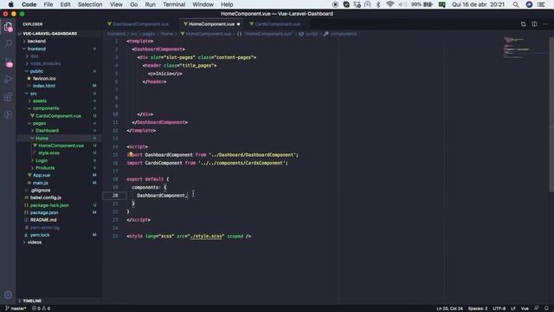Open CardsComponent.vue in the explorer
554x312 pixels.
coord(58,115)
